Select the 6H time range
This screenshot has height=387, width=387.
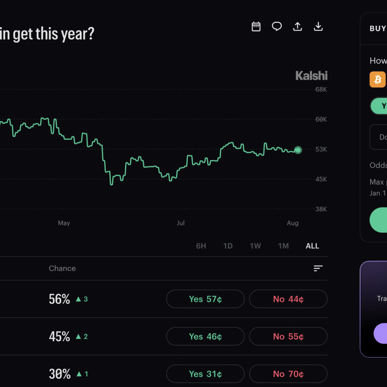201,246
